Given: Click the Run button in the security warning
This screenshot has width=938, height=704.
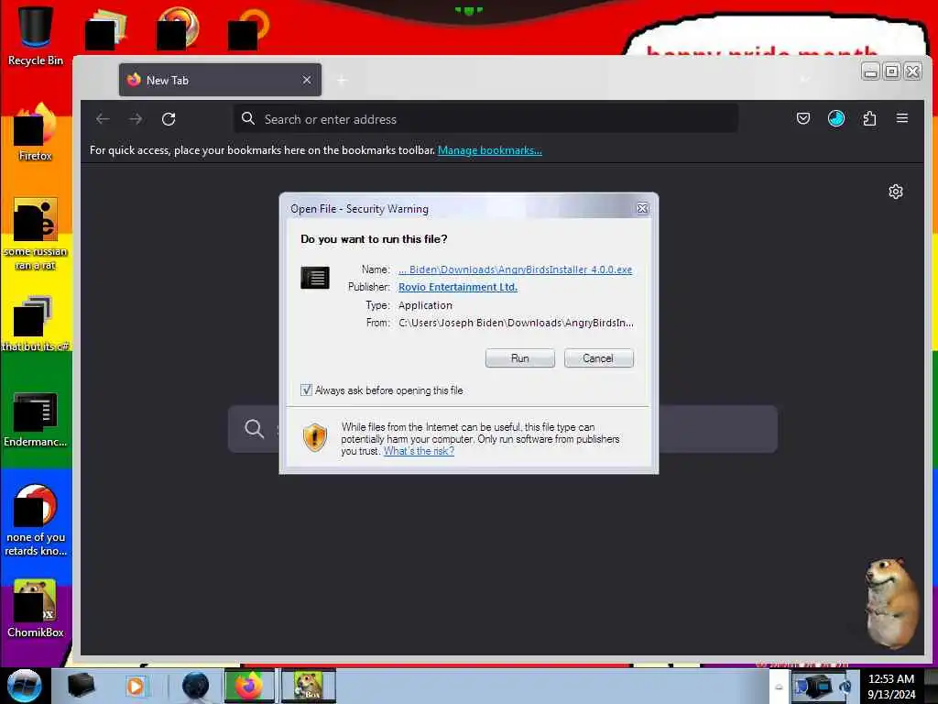Looking at the screenshot, I should point(520,358).
